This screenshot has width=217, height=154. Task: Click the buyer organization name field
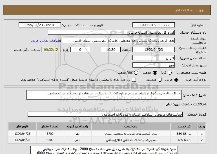tap(111, 32)
